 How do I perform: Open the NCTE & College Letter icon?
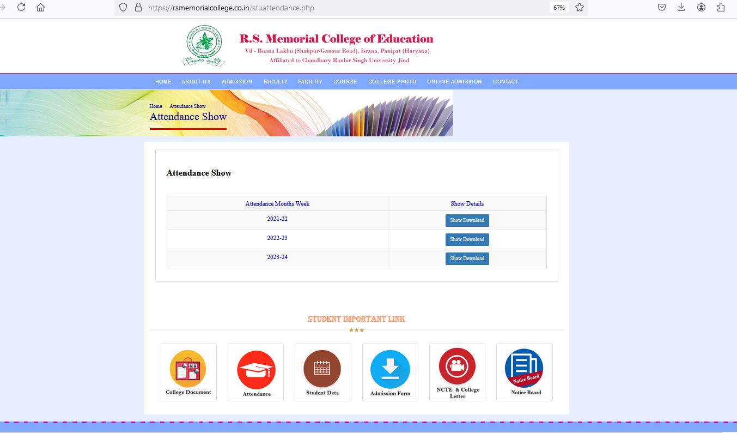457,366
